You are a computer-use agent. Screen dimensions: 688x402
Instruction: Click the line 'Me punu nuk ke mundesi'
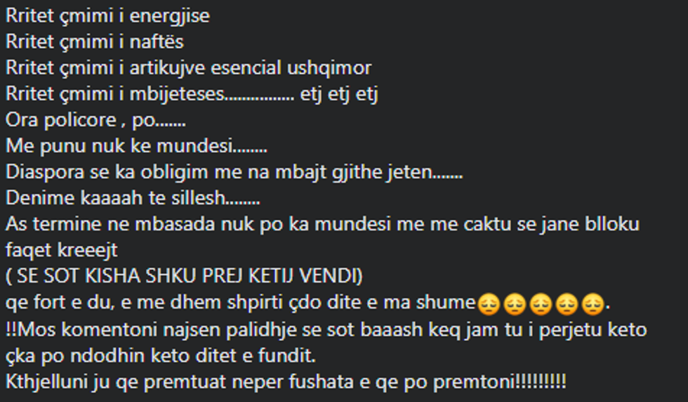(x=136, y=146)
